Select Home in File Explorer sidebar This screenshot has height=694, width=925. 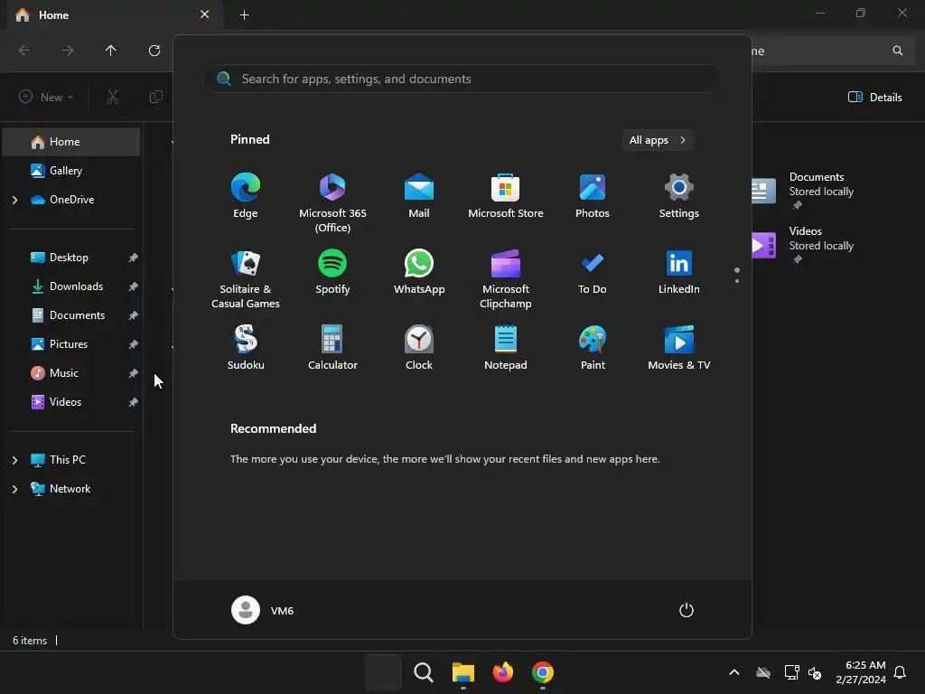(x=71, y=142)
